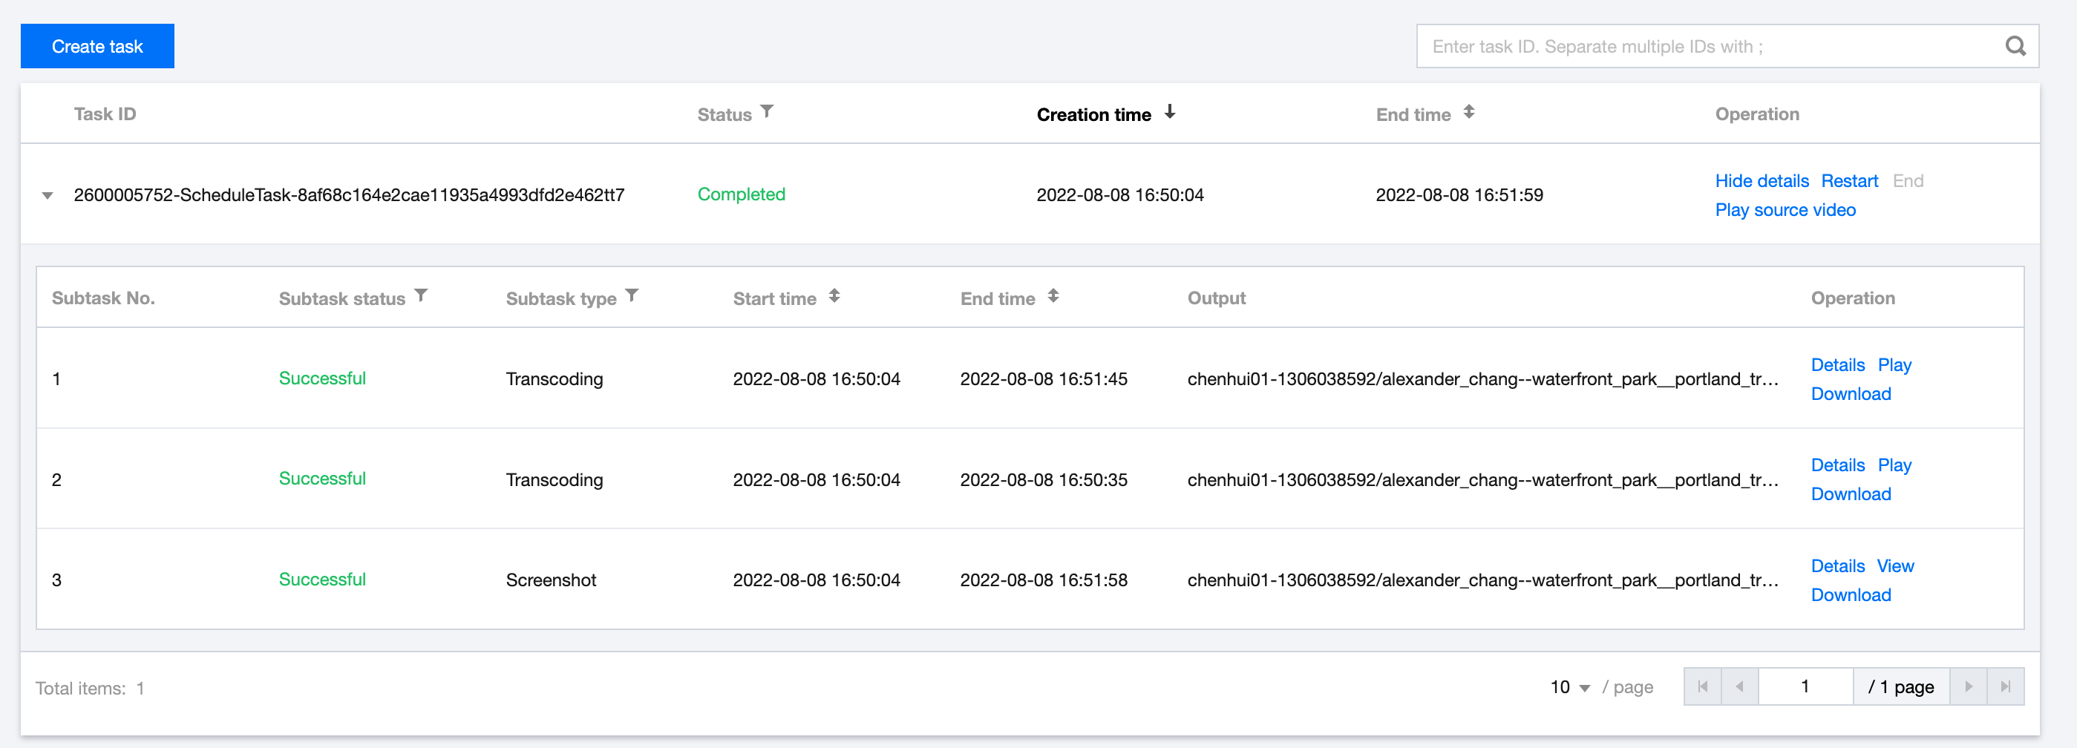Click end time 2022-08-08 16:51:58
This screenshot has height=748, width=2077.
point(1044,580)
